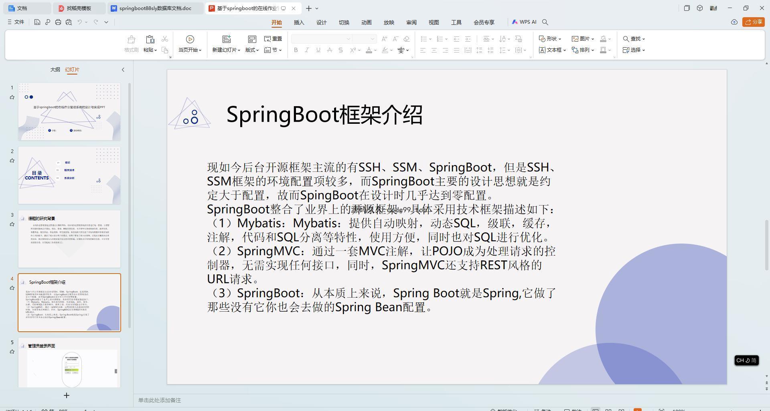
Task: Toggle center alignment paragraph button
Action: tap(434, 50)
